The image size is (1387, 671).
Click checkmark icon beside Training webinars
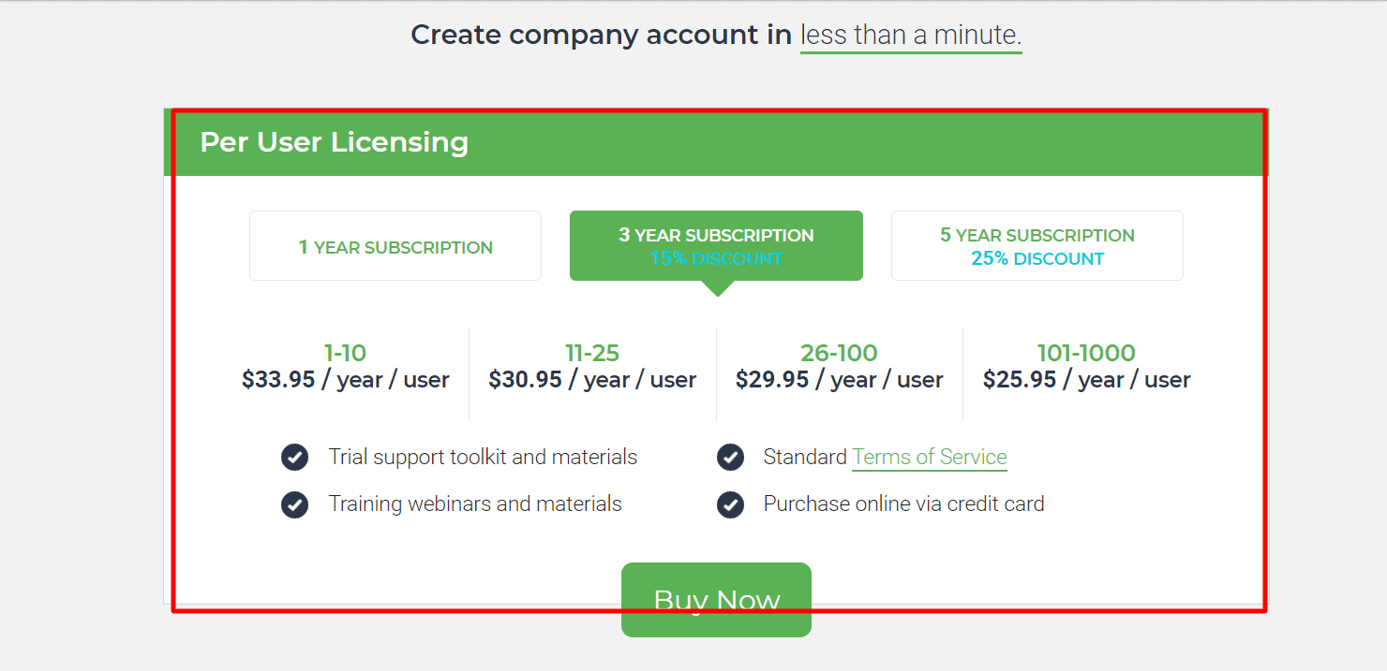click(294, 504)
